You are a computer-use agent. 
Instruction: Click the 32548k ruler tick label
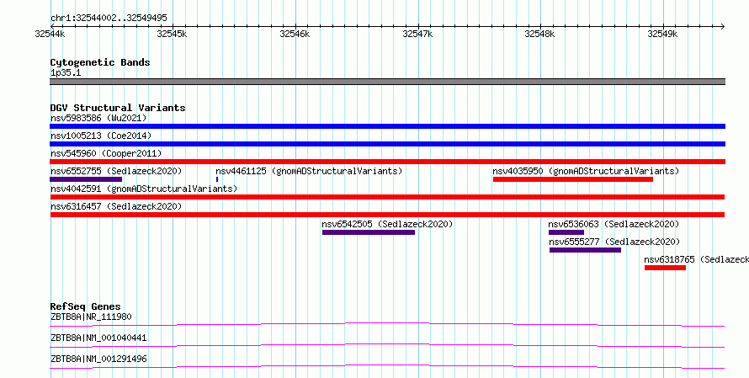(539, 34)
